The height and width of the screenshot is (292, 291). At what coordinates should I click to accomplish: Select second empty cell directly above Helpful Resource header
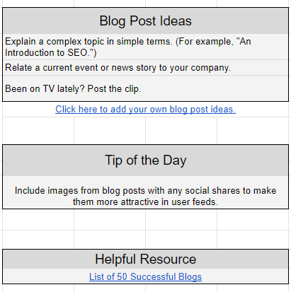110,239
